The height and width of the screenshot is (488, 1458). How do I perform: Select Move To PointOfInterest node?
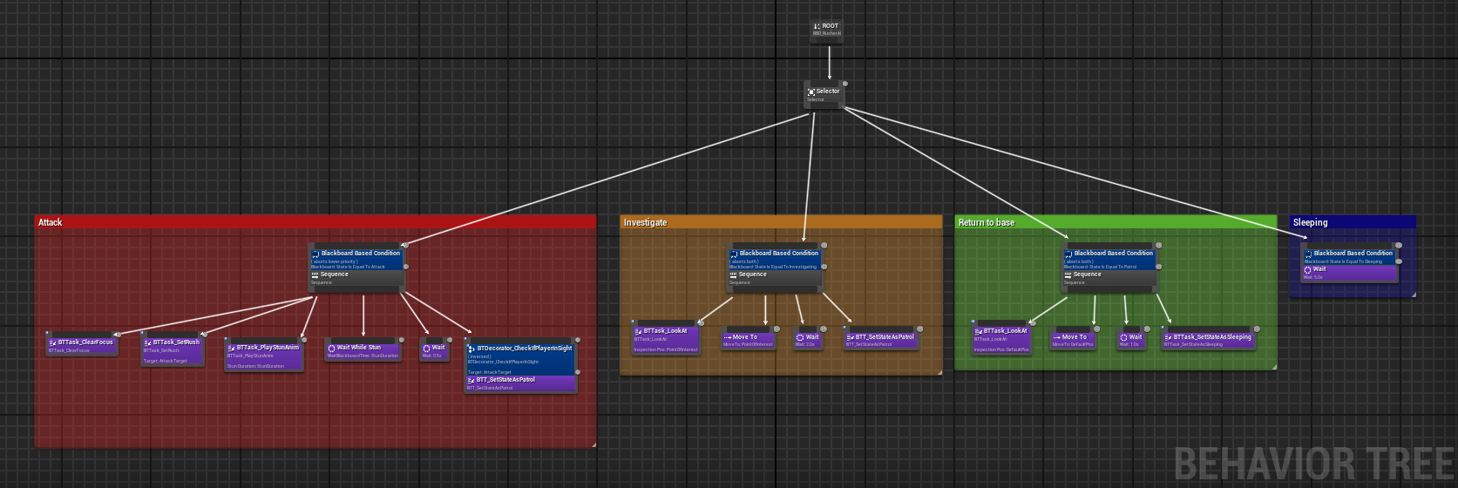coord(749,340)
